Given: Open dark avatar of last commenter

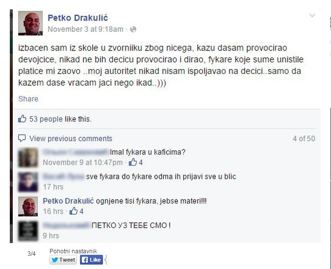Looking at the screenshot, I should tap(28, 231).
